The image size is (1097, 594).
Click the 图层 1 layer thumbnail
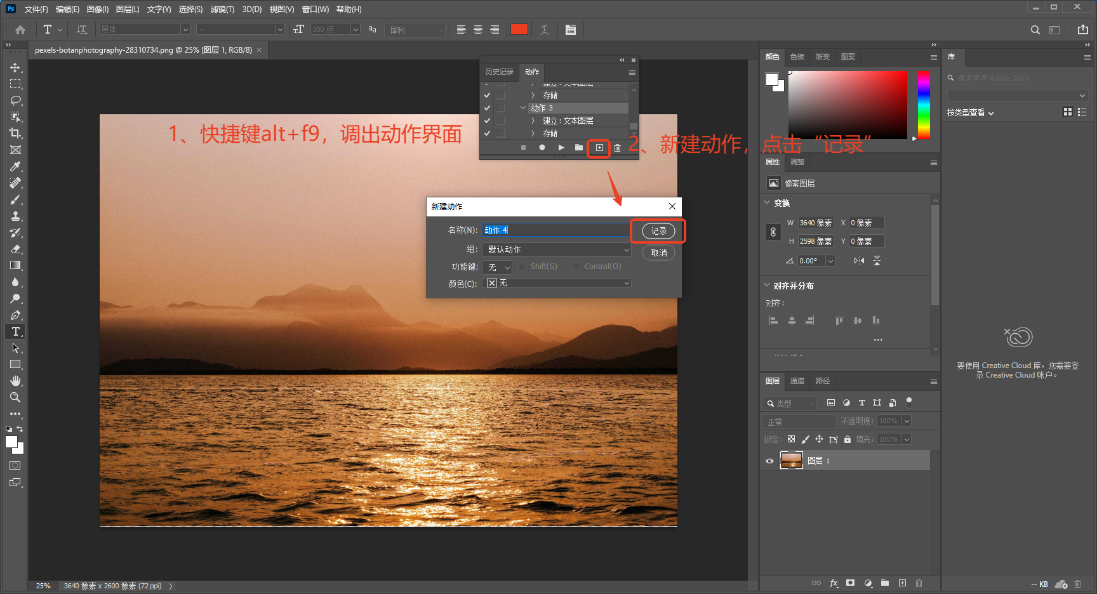coord(791,460)
